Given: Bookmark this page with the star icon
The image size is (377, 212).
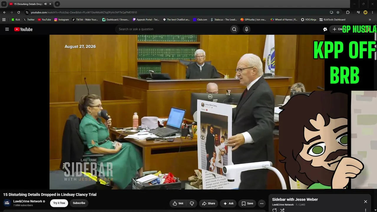Looking at the screenshot, I should tap(338, 12).
